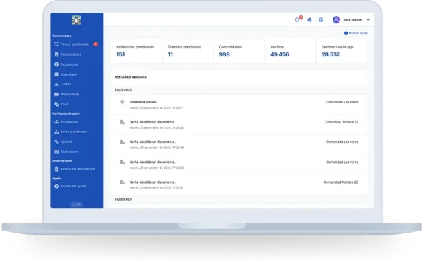This screenshot has width=424, height=263.
Task: Click the 15/10/2025 date header
Action: pos(123,199)
